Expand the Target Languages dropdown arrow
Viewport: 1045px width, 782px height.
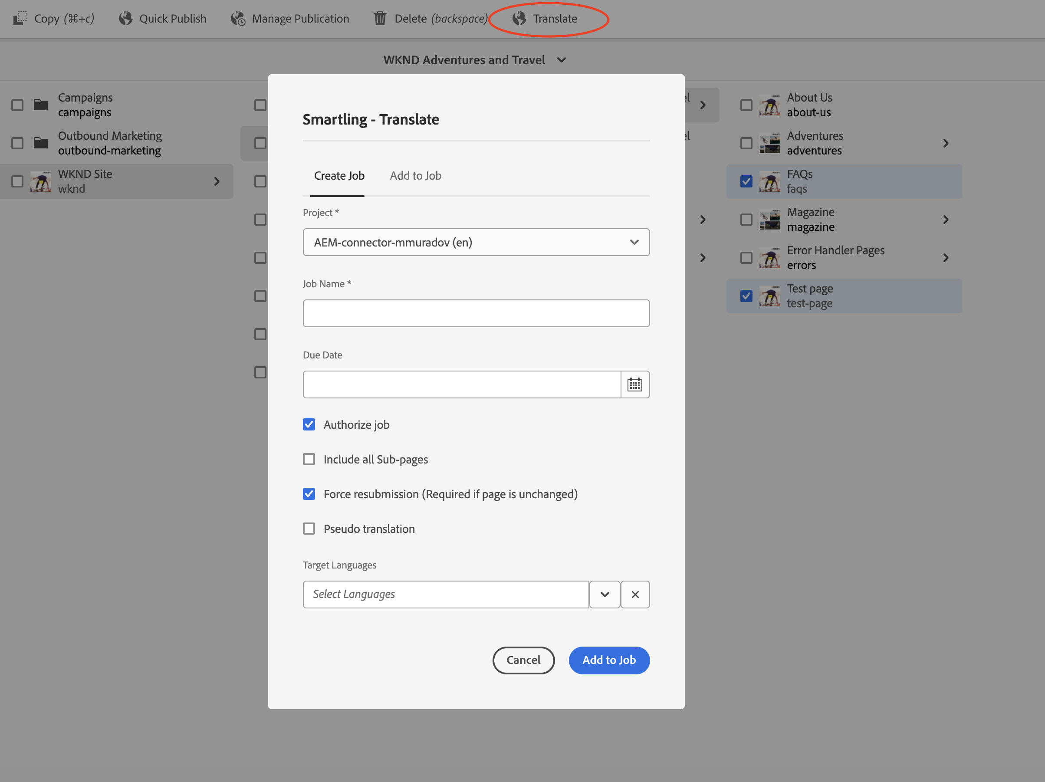(604, 594)
